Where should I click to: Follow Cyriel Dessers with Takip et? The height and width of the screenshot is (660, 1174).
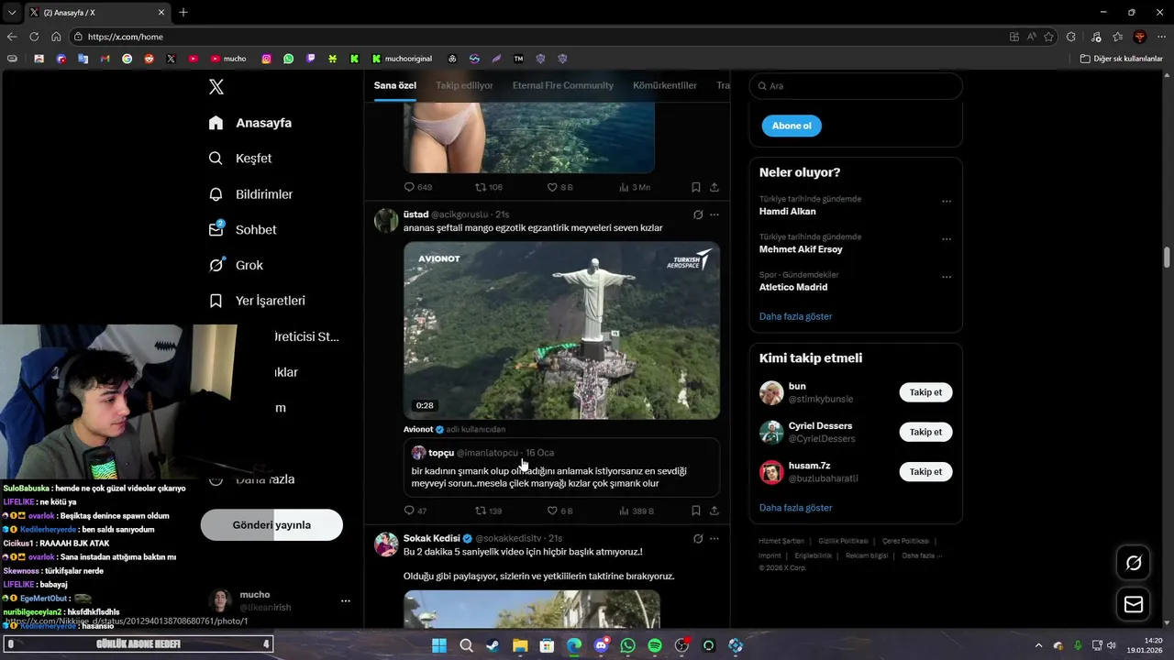pyautogui.click(x=925, y=432)
